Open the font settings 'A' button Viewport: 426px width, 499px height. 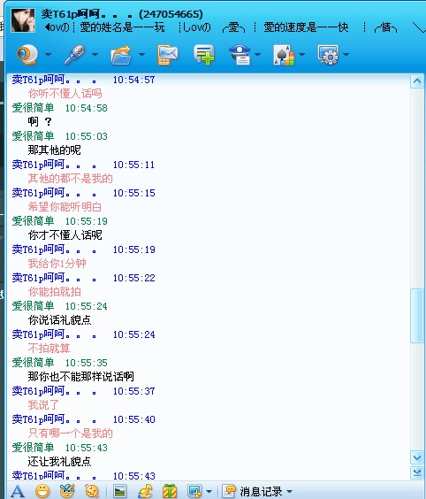[18, 491]
